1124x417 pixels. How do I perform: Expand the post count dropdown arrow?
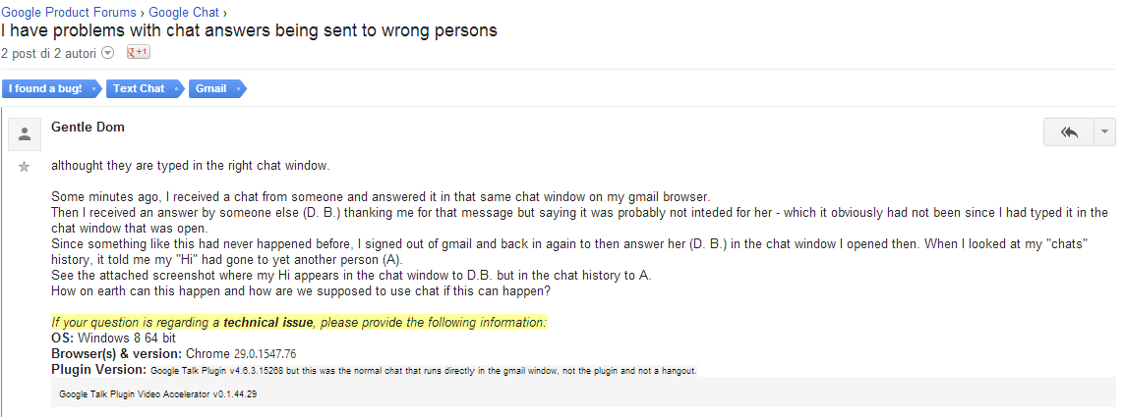point(108,53)
